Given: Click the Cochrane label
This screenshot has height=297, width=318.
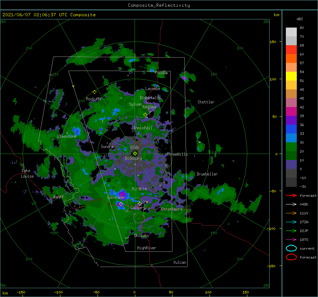Looking at the screenshot, I should 116,197.
